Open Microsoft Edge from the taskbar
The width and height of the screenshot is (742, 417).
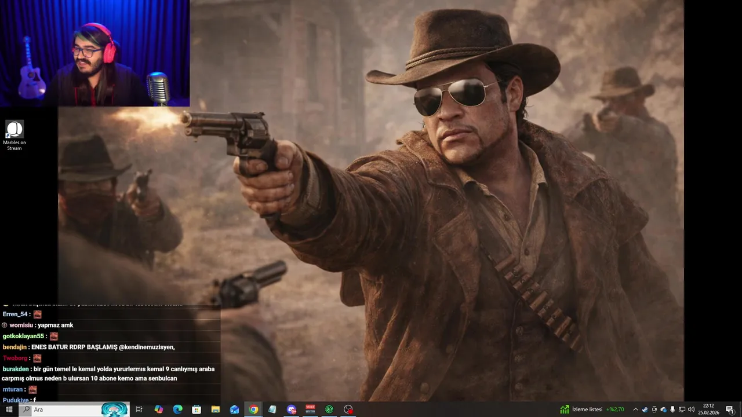click(177, 409)
